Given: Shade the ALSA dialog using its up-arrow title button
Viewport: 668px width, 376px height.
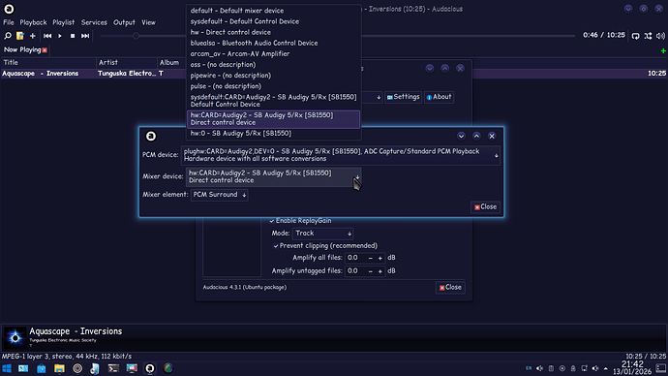Looking at the screenshot, I should tap(476, 136).
